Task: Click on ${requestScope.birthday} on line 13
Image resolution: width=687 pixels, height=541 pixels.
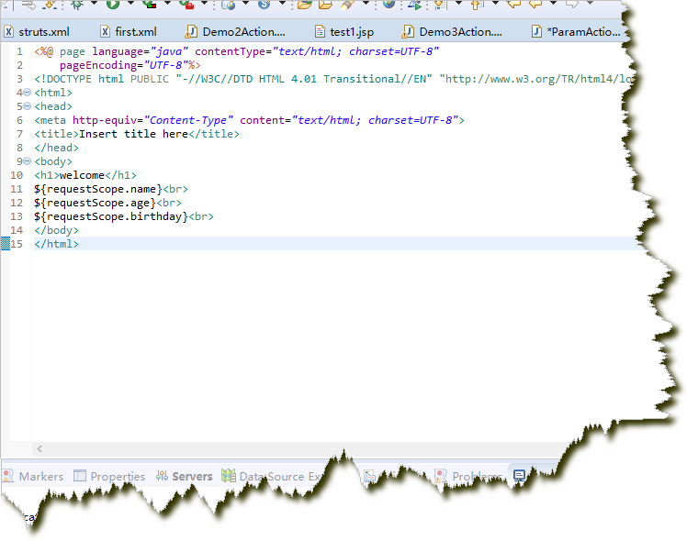Action: (x=111, y=216)
